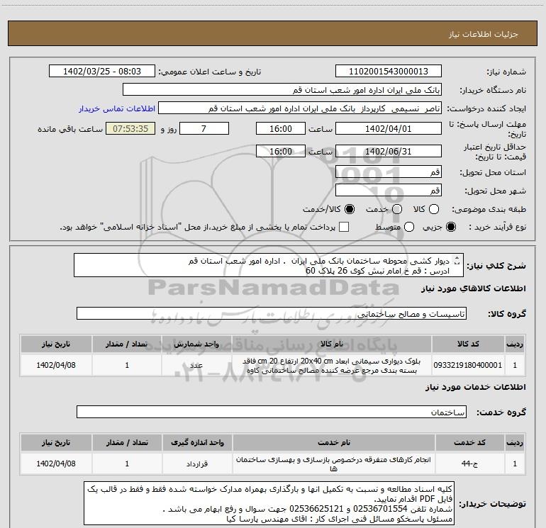
Task: Click the scroll arrows of شرح کلی نیاز box
Action: 457,261
